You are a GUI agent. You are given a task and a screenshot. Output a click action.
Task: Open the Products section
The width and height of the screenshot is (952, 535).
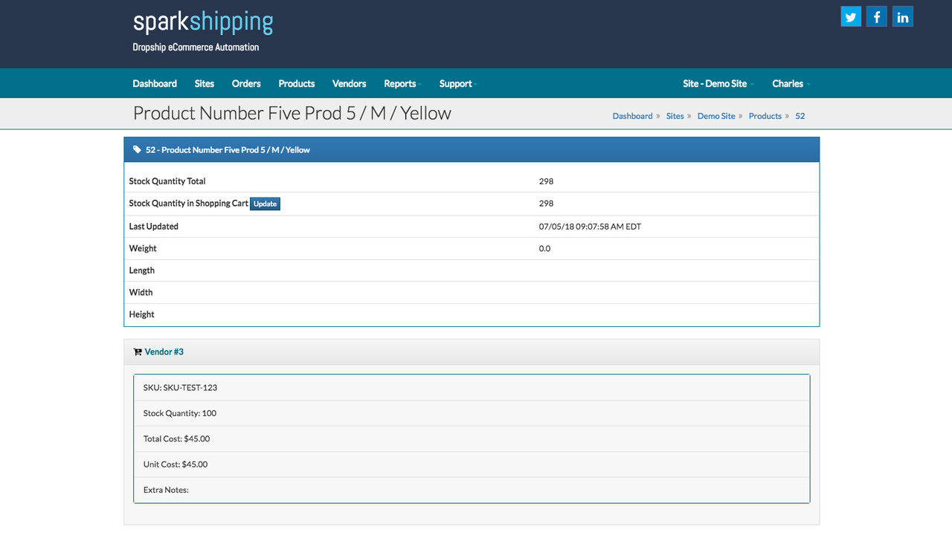point(296,83)
